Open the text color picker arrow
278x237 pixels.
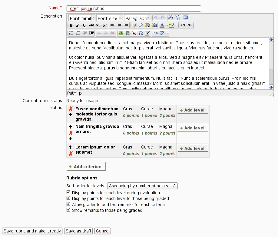point(167,25)
